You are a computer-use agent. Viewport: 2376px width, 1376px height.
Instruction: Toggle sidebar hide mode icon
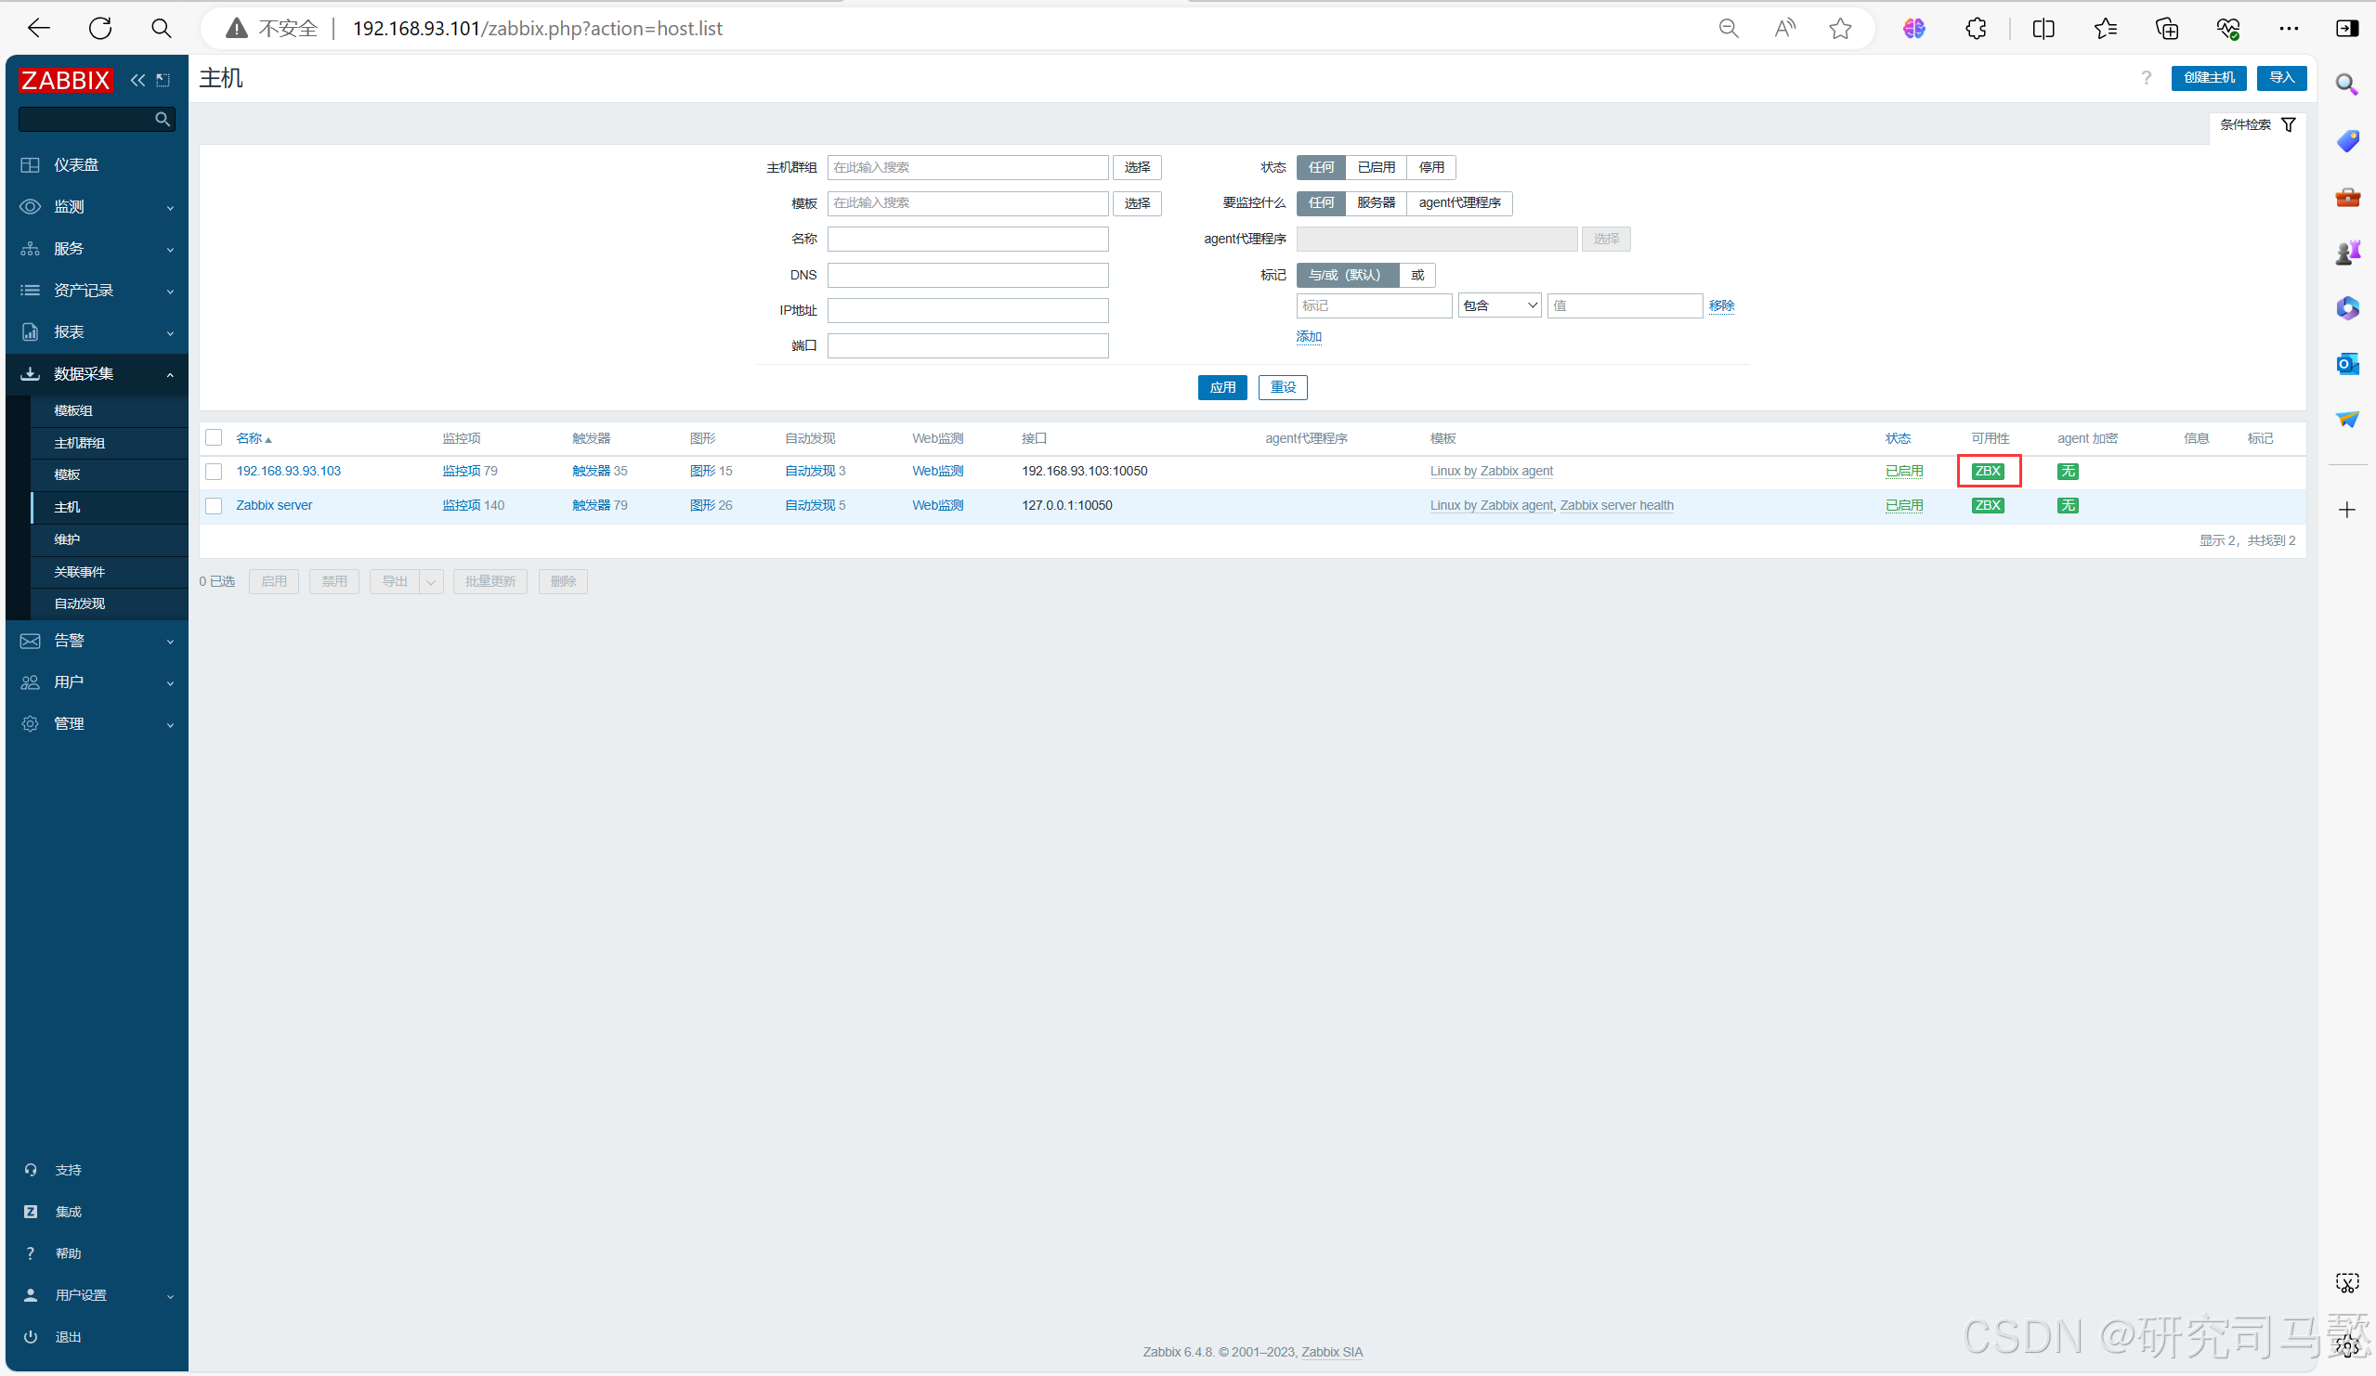163,80
